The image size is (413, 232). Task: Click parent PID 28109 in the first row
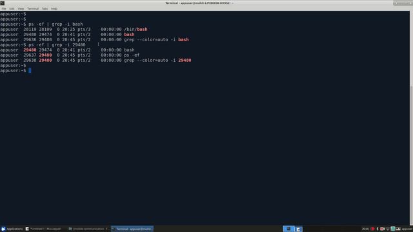45,29
